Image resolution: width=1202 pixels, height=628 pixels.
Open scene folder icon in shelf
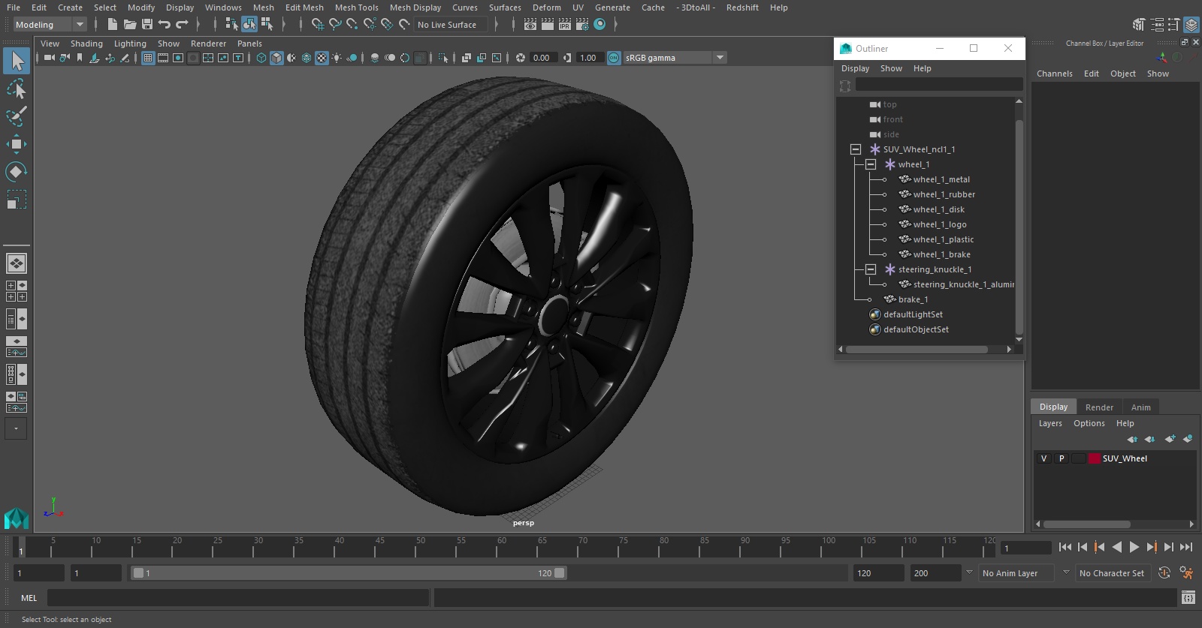[129, 25]
